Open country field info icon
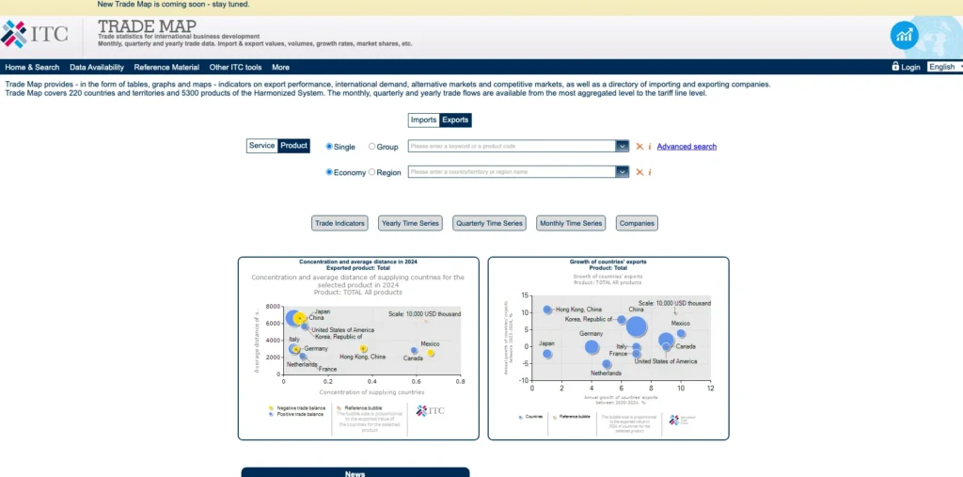 pyautogui.click(x=650, y=172)
